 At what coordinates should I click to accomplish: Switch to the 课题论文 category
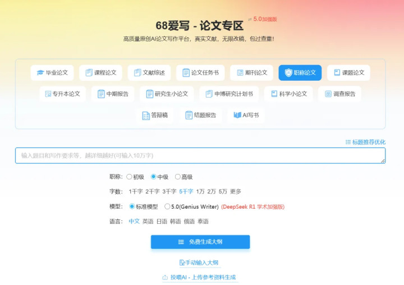pos(348,73)
